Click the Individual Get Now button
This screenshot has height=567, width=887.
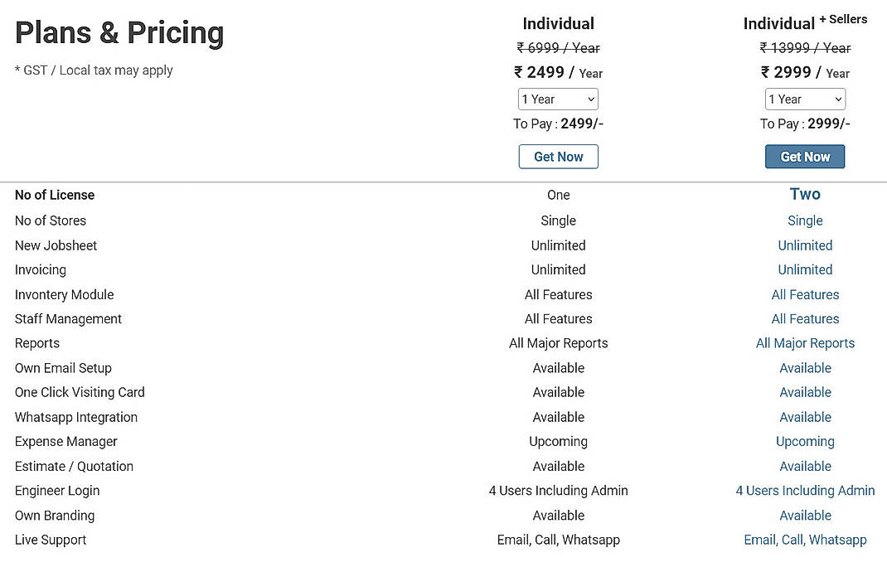558,157
